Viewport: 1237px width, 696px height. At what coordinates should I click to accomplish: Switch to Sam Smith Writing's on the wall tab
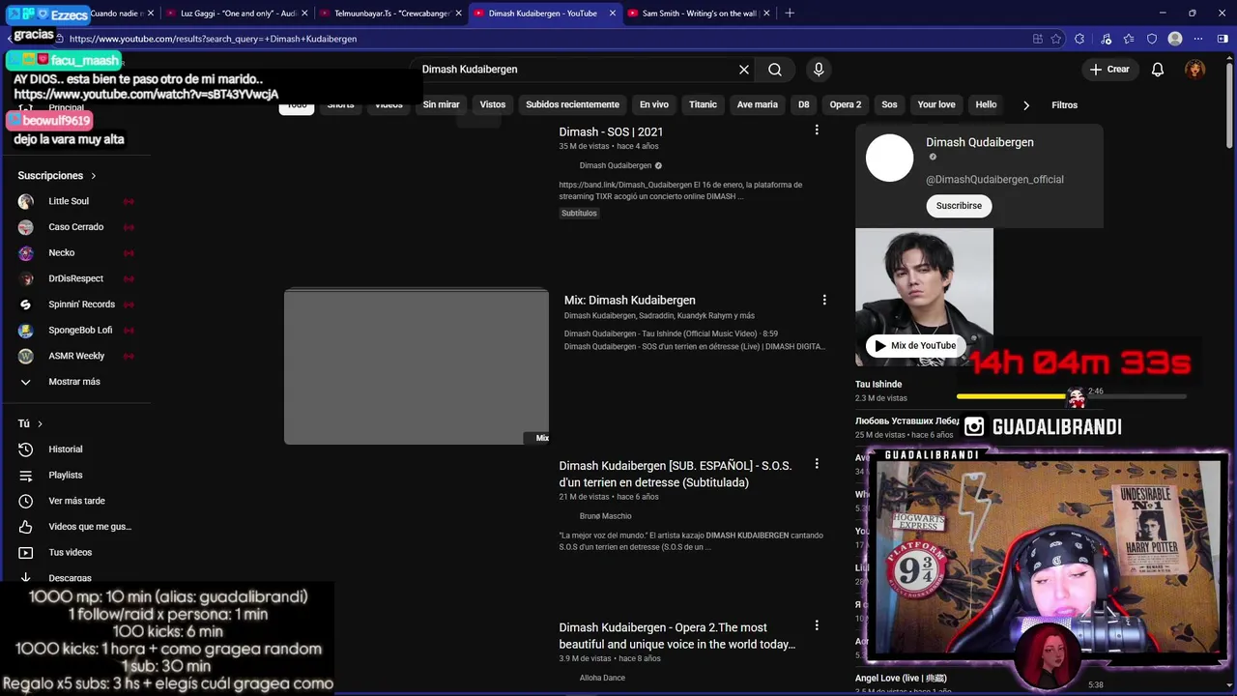[x=699, y=14]
